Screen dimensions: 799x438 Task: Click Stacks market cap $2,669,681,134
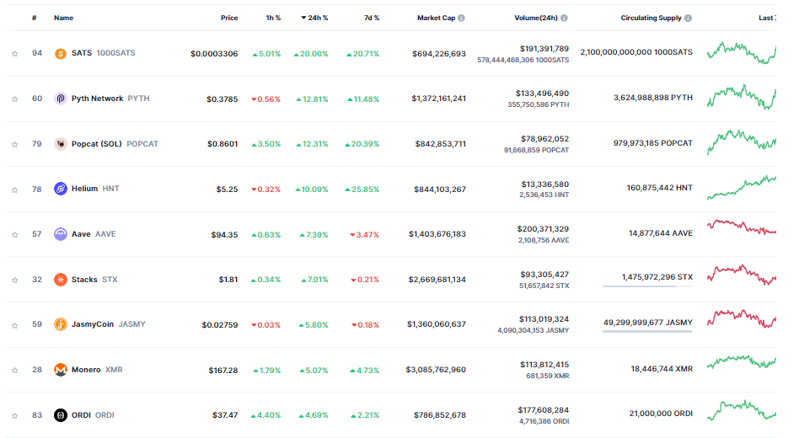(437, 280)
